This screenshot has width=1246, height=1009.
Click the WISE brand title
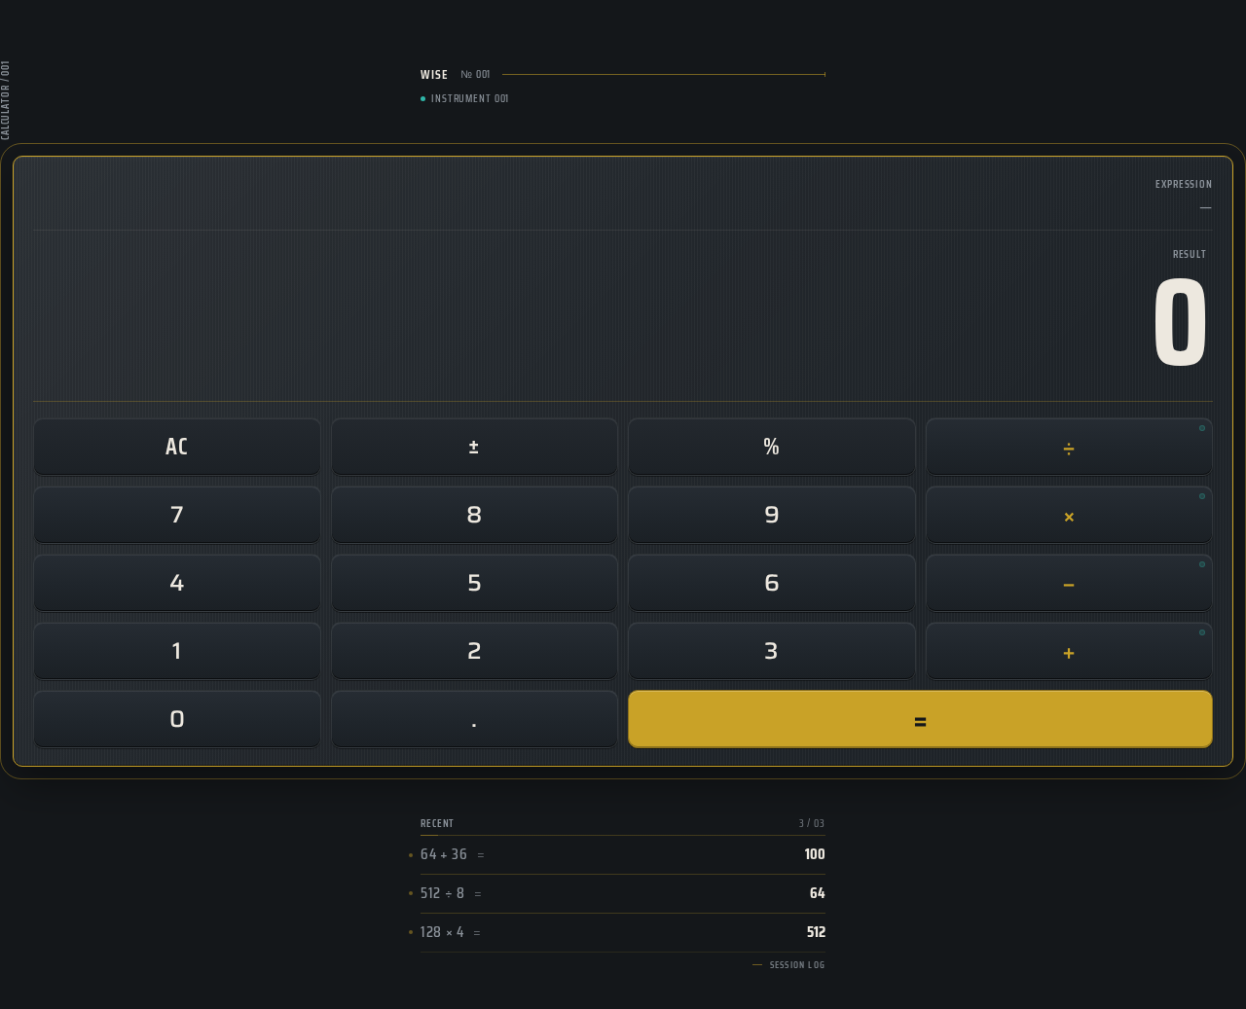click(x=434, y=75)
